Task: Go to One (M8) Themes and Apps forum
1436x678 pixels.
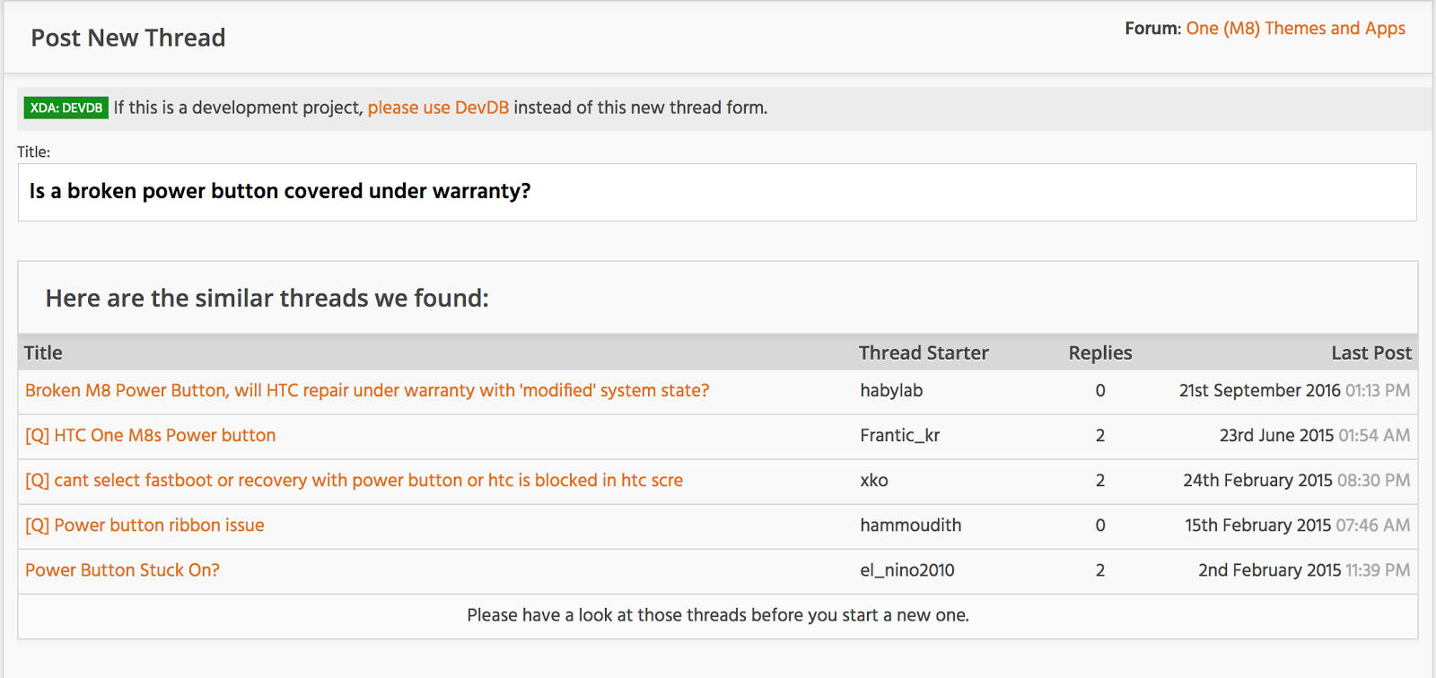Action: click(x=1295, y=29)
